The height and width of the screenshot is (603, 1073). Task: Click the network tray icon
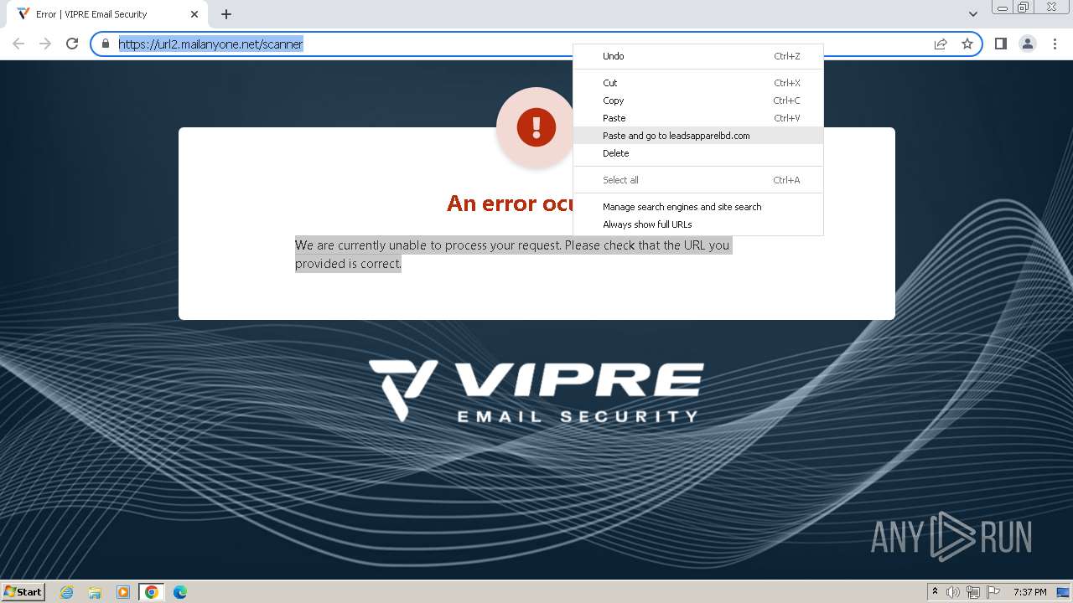tap(973, 592)
